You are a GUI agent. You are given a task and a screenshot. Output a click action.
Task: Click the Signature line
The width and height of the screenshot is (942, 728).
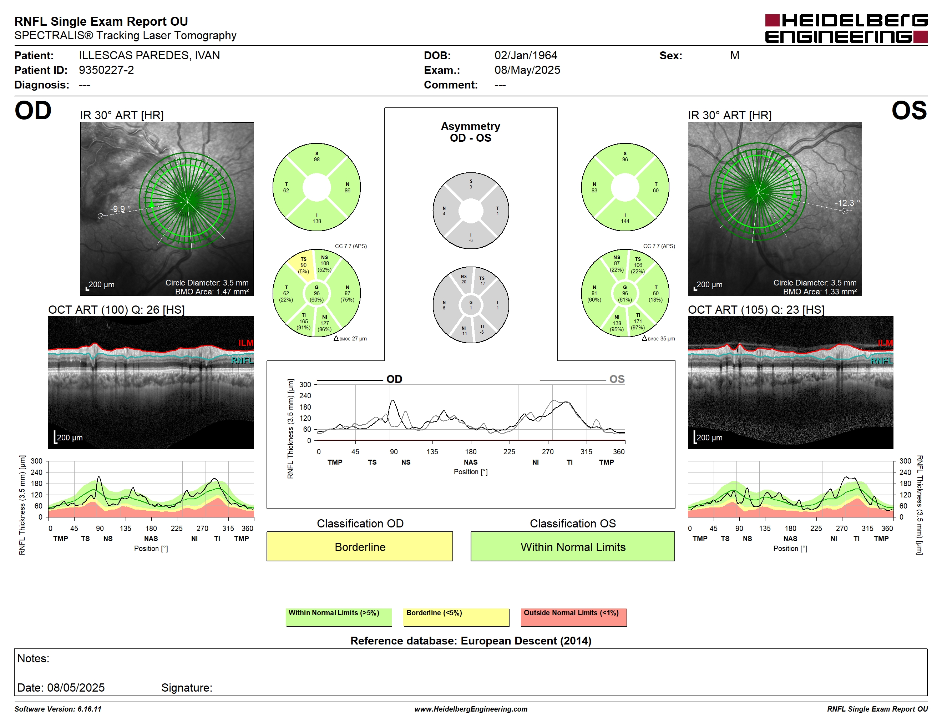pos(187,687)
